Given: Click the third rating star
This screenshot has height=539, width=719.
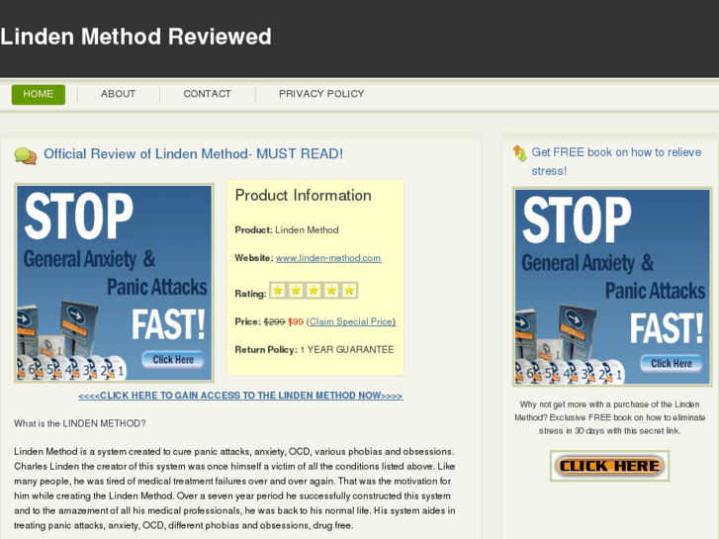Looking at the screenshot, I should point(314,291).
